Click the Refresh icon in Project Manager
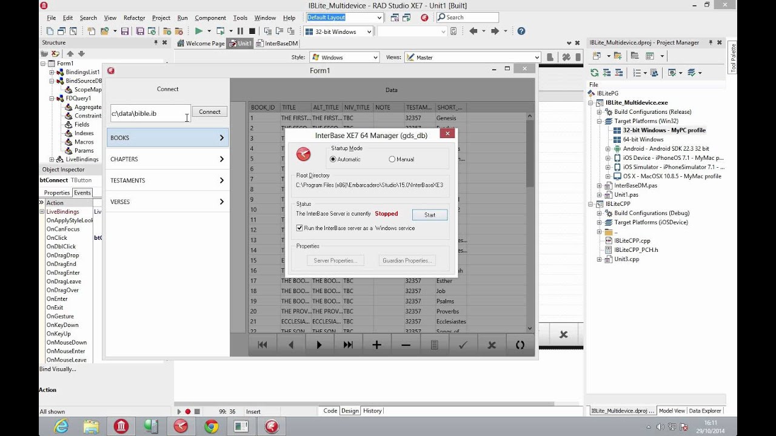Screen dimensions: 776x436 click(x=595, y=73)
